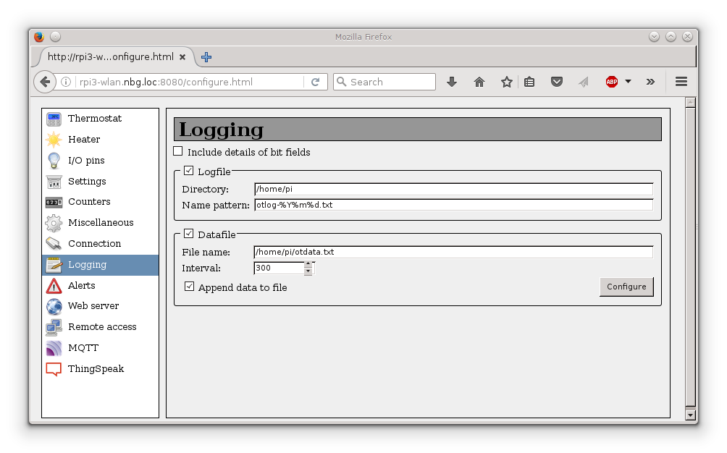Open the bookmarks list icon
727x453 pixels.
tap(529, 82)
